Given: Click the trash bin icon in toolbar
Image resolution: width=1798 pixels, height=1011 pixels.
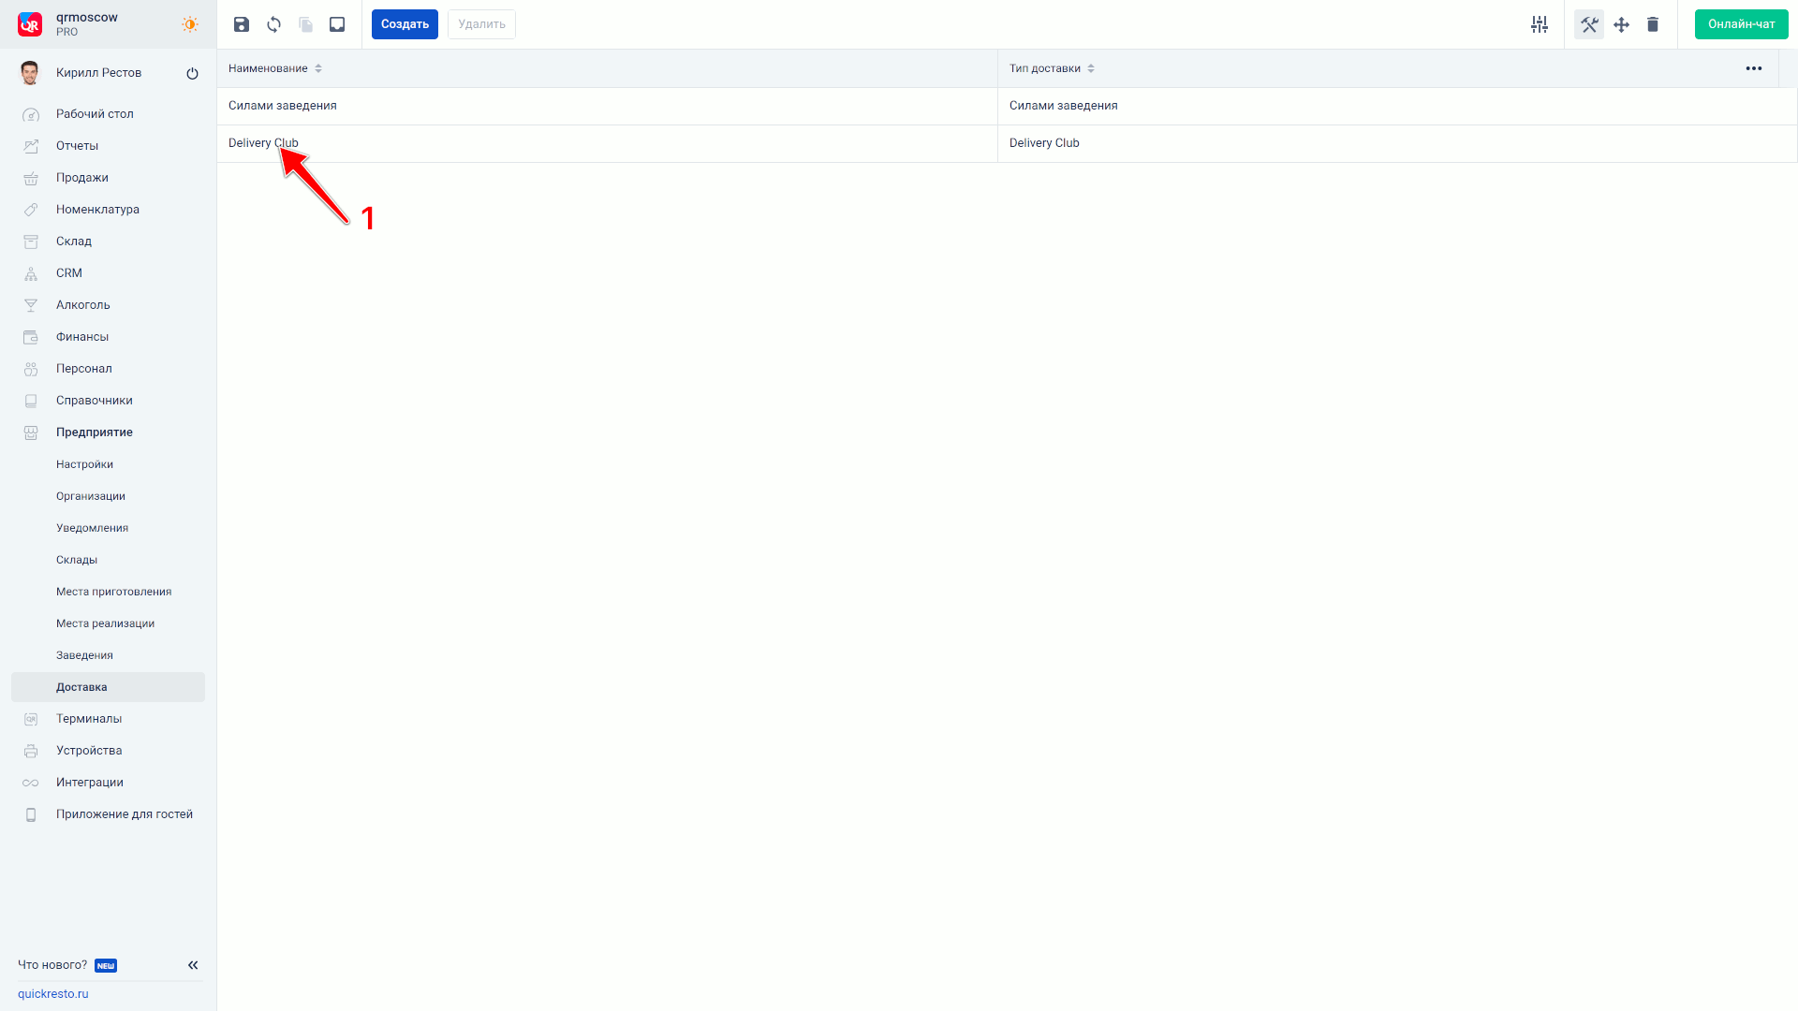Looking at the screenshot, I should pyautogui.click(x=1653, y=24).
